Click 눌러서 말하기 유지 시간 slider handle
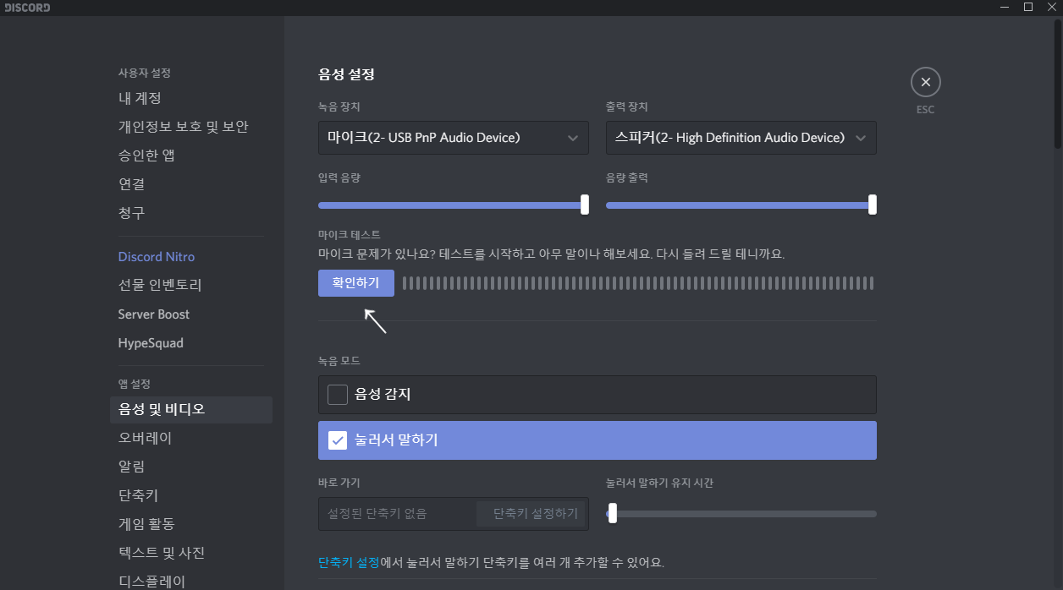The width and height of the screenshot is (1063, 590). [612, 513]
